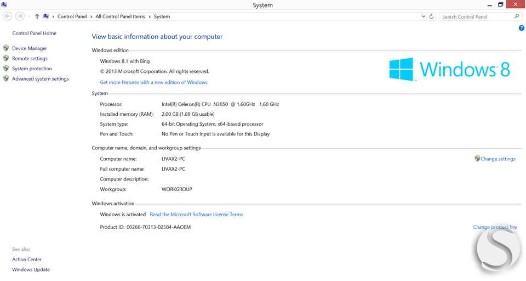
Task: Click the shield icon beside Device Manager
Action: [x=5, y=48]
